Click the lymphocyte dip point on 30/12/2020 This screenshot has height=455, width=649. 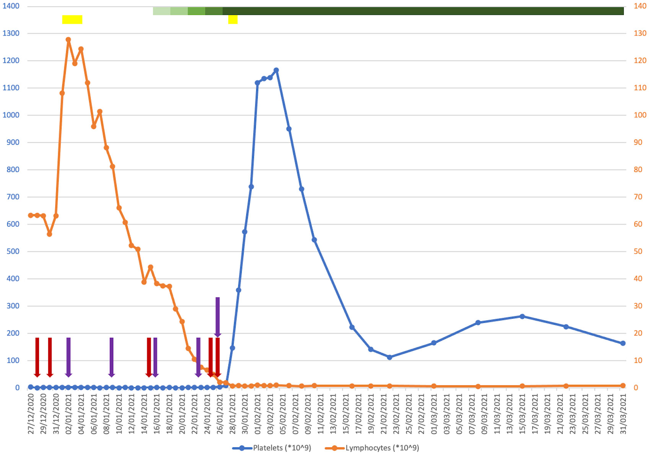click(x=49, y=234)
